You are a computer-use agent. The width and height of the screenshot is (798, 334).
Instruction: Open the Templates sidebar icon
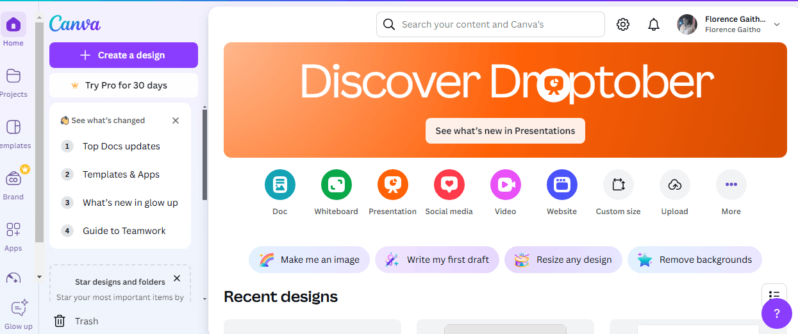(13, 127)
